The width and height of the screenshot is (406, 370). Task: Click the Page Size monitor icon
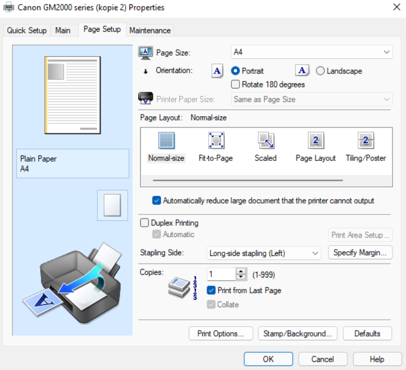click(x=146, y=53)
